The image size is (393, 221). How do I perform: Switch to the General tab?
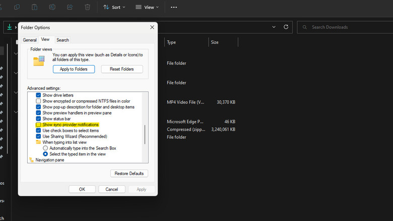pyautogui.click(x=30, y=40)
